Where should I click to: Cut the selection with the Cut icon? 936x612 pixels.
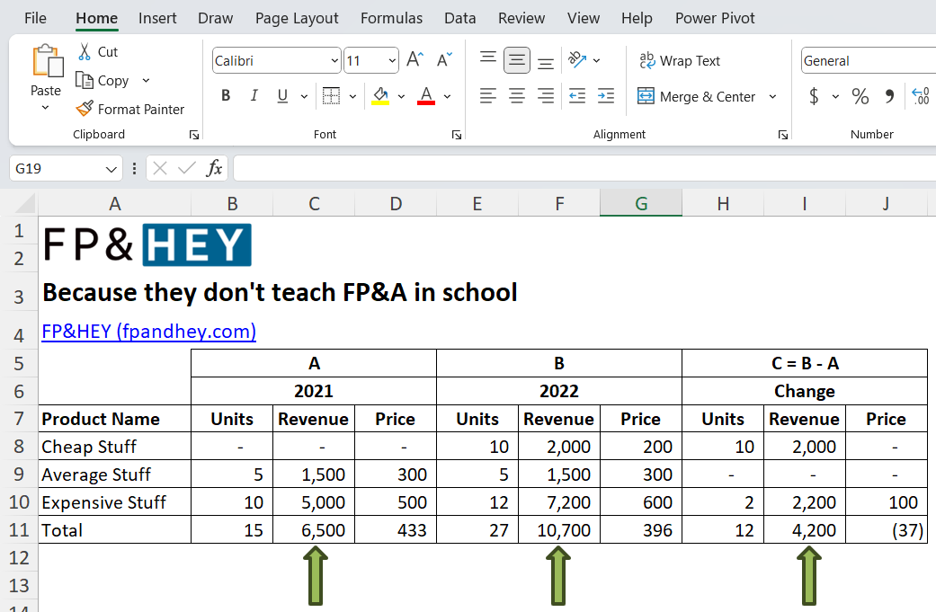coord(99,51)
